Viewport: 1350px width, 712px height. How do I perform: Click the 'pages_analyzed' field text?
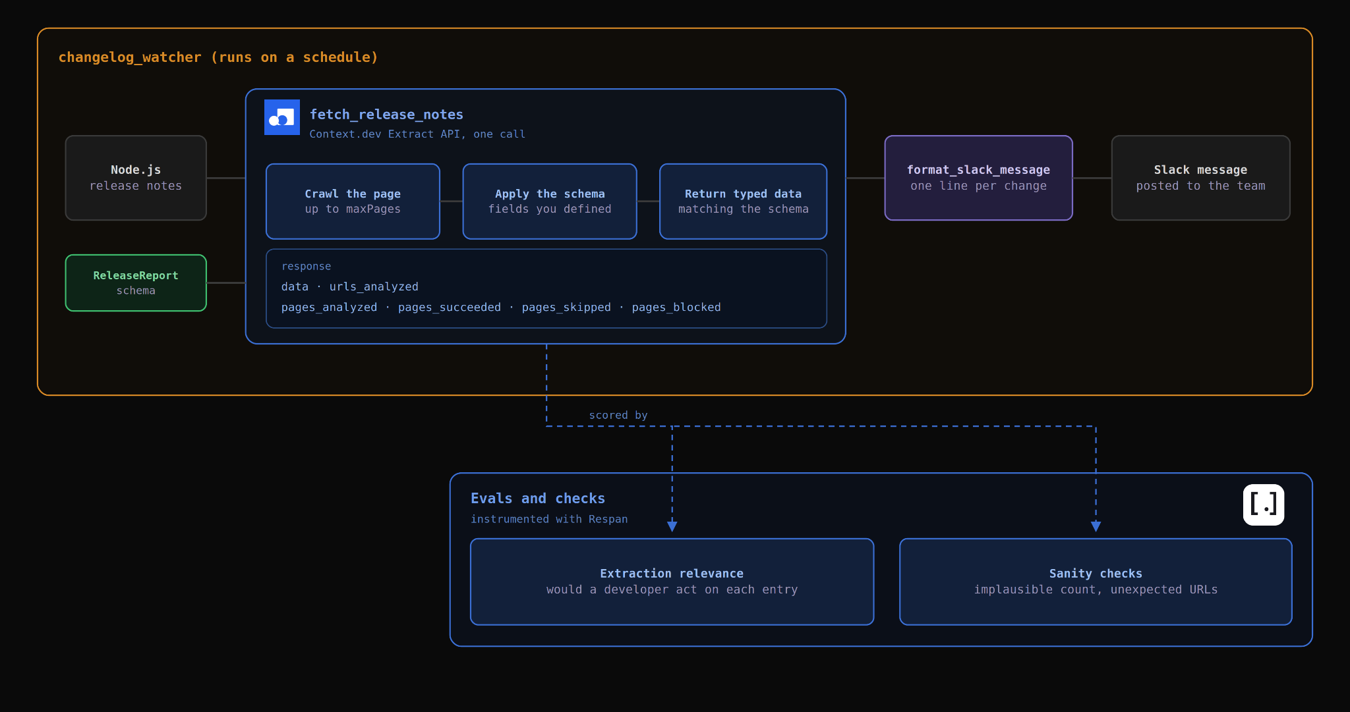(329, 307)
